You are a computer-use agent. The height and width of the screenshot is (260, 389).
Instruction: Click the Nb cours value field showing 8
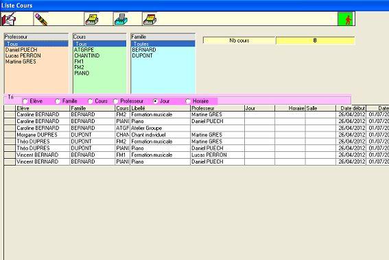pyautogui.click(x=315, y=40)
